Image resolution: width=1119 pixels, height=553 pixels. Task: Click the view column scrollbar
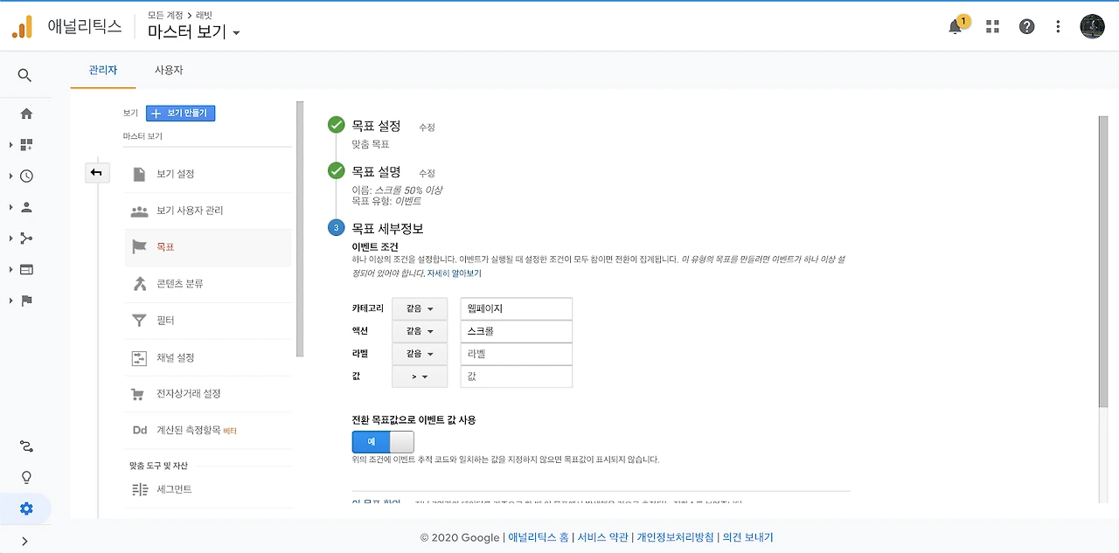300,229
